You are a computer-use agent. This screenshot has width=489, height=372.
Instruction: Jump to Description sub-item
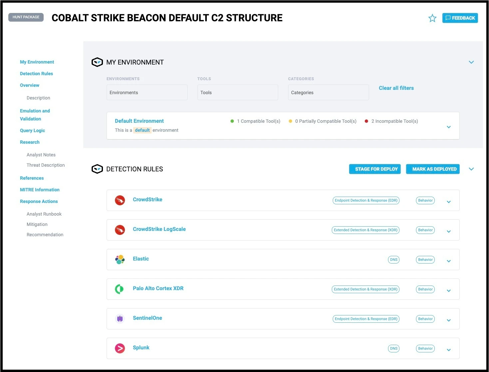[x=38, y=98]
